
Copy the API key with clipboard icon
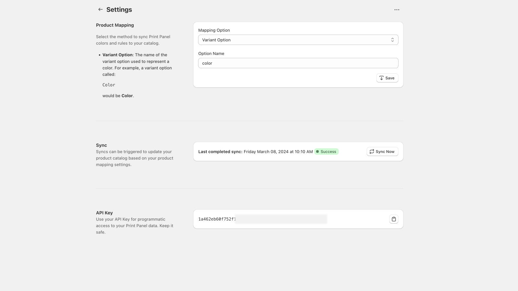tap(394, 219)
